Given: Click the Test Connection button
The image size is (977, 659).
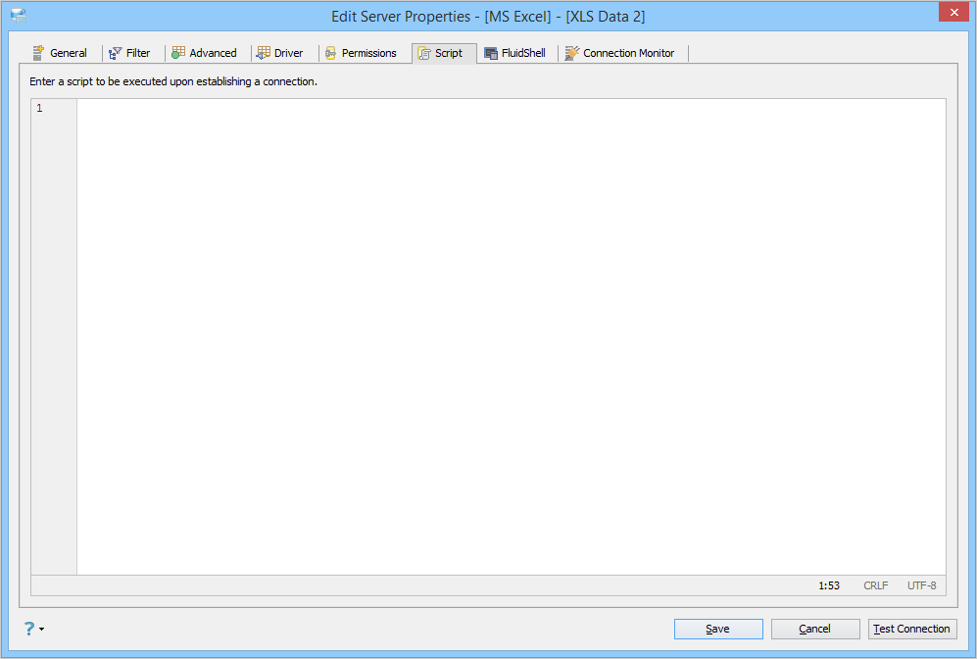Looking at the screenshot, I should pos(912,629).
